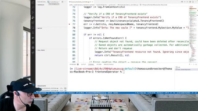Click 'You, 3 days ago' blame status item
The image size is (198, 111).
(140, 93)
